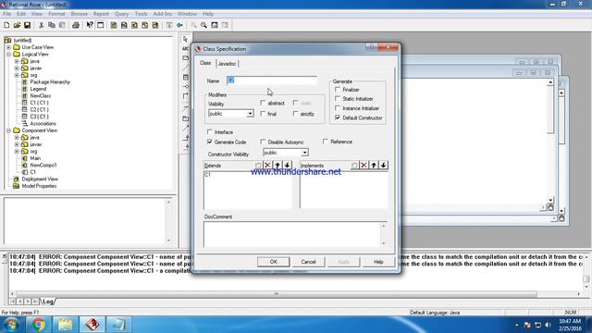Add new entry to Implements list

[354, 166]
